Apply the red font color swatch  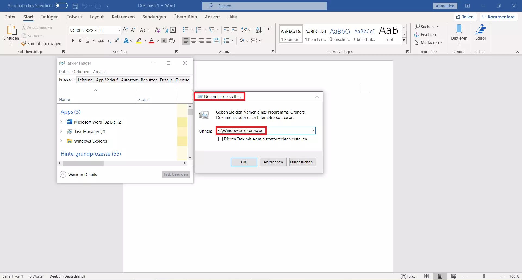152,41
